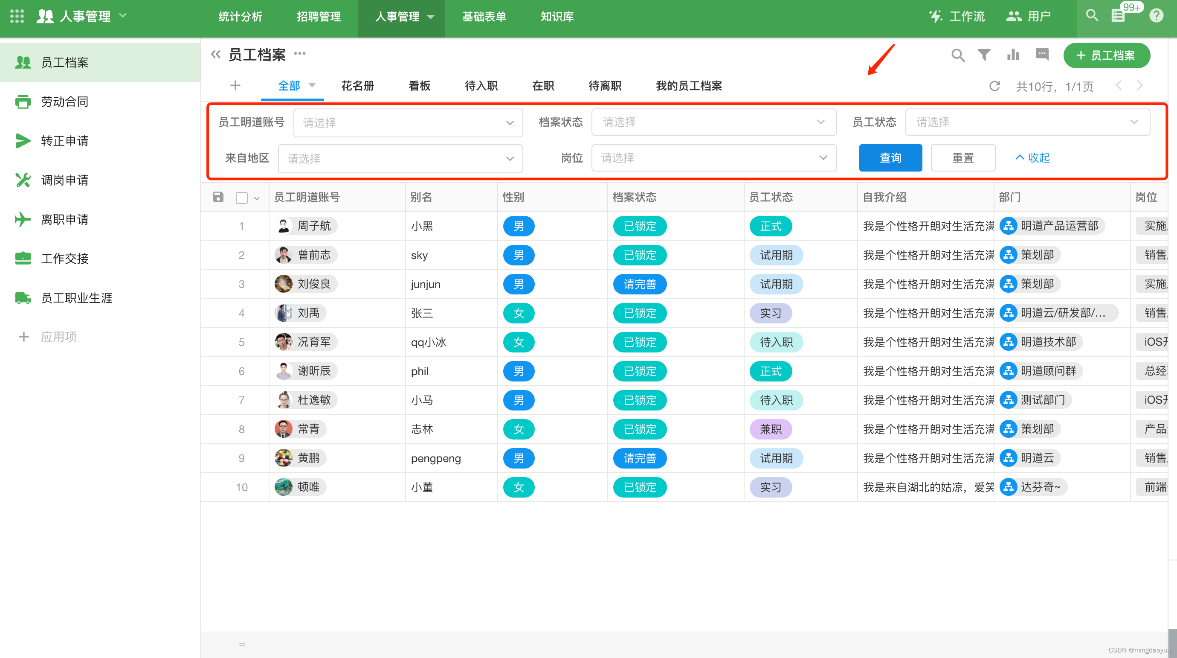Open the statistics bar chart icon
This screenshot has height=658, width=1177.
(x=1013, y=55)
